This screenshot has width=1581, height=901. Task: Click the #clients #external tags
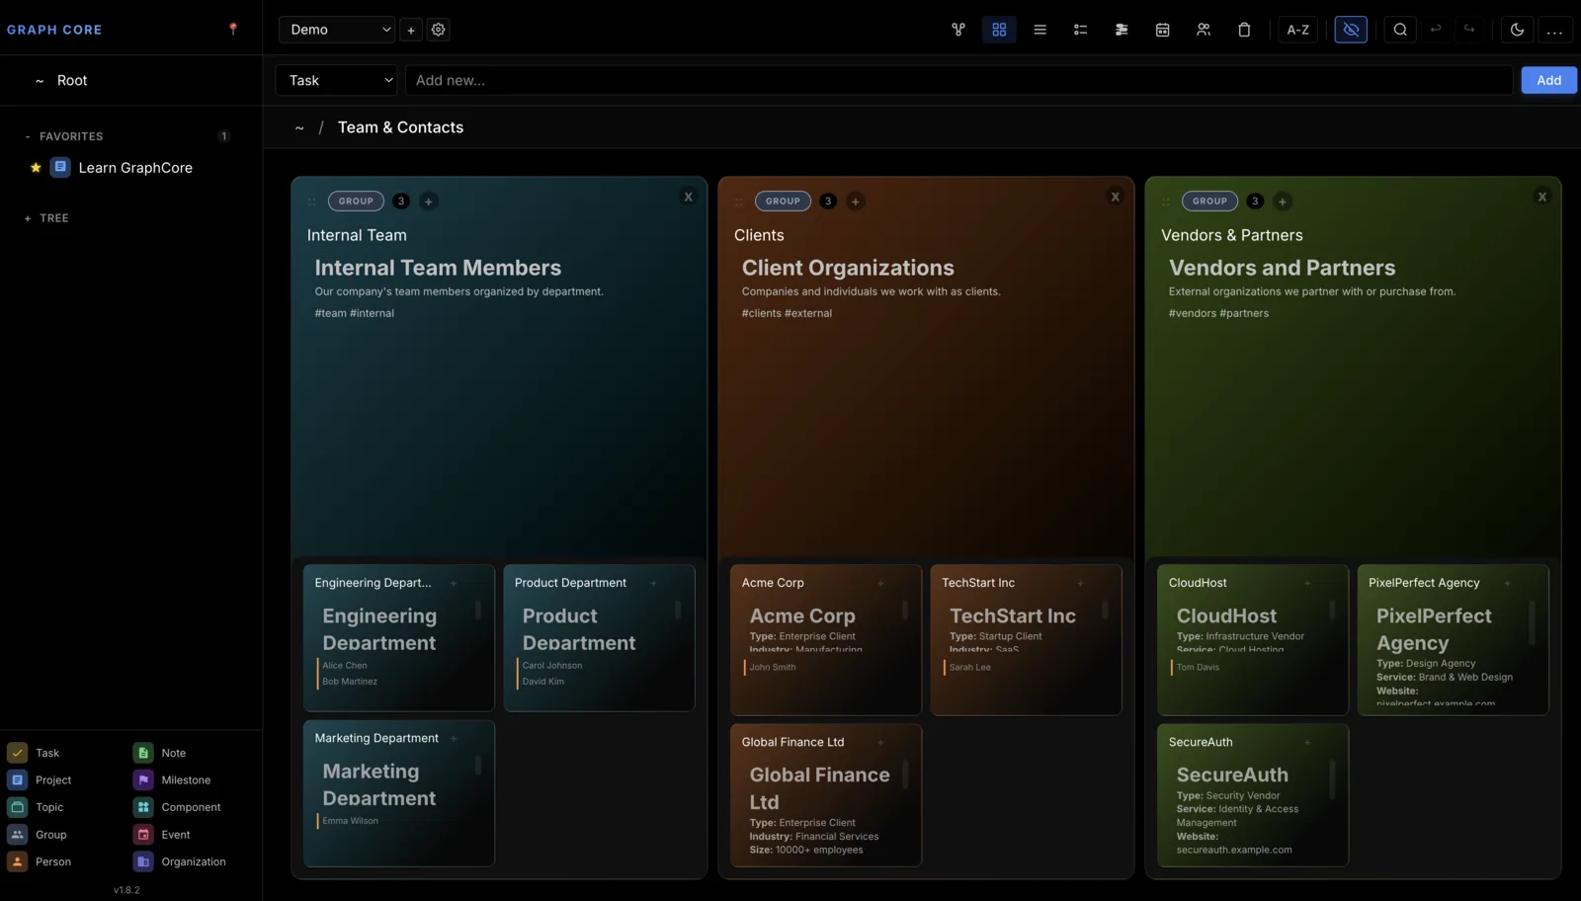click(787, 313)
